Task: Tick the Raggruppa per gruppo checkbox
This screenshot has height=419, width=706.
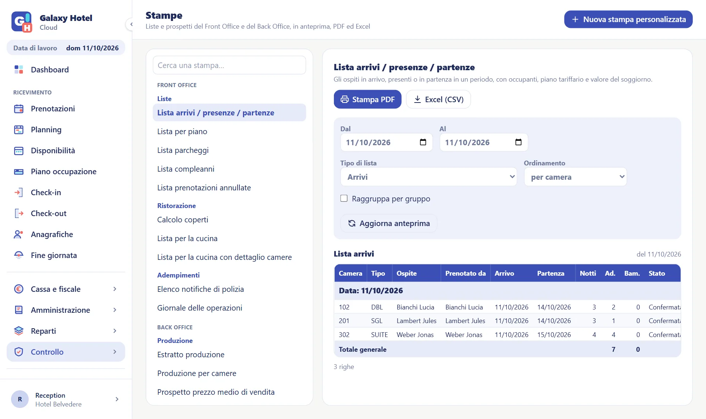Action: [x=344, y=198]
